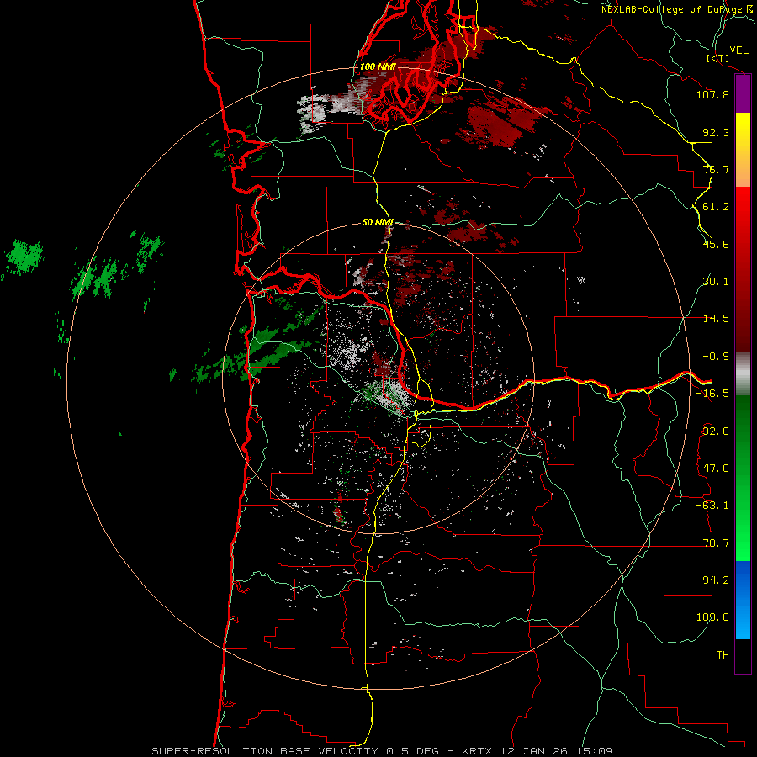This screenshot has height=757, width=757.
Task: Pick the blue segment of color bar
Action: pyautogui.click(x=743, y=600)
